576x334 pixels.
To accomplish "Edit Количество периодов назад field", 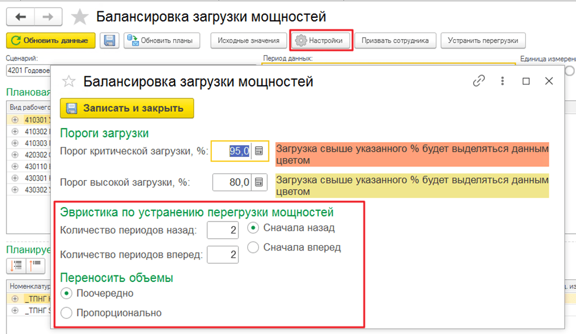I will tap(222, 230).
